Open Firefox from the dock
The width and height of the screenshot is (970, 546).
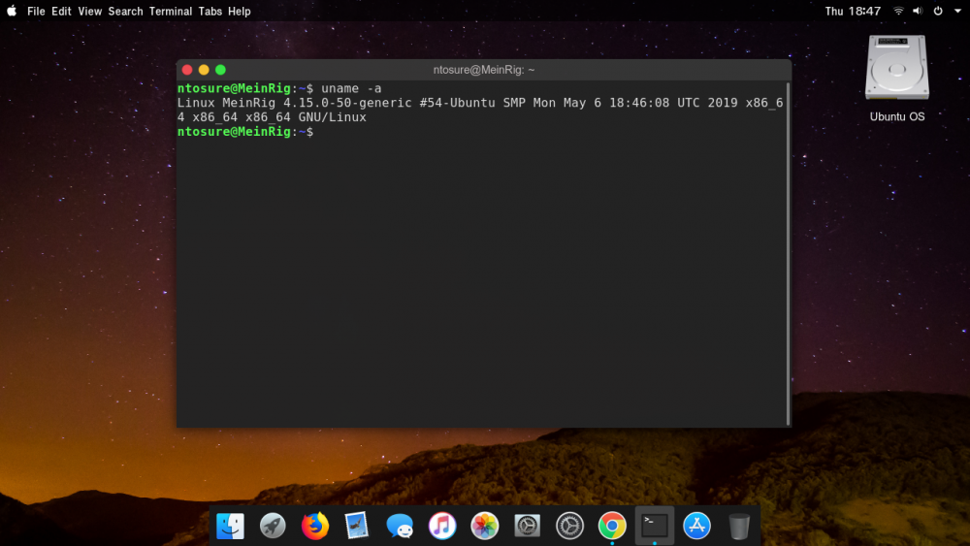pyautogui.click(x=315, y=527)
